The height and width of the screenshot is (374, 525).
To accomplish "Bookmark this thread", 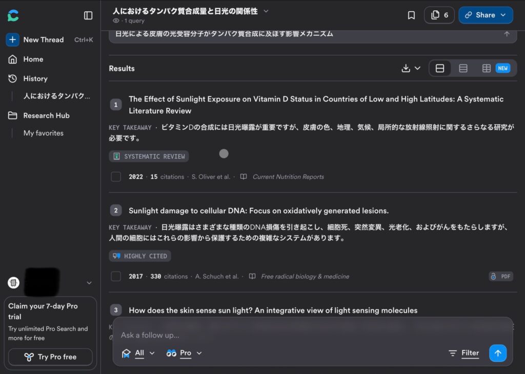I will click(411, 15).
